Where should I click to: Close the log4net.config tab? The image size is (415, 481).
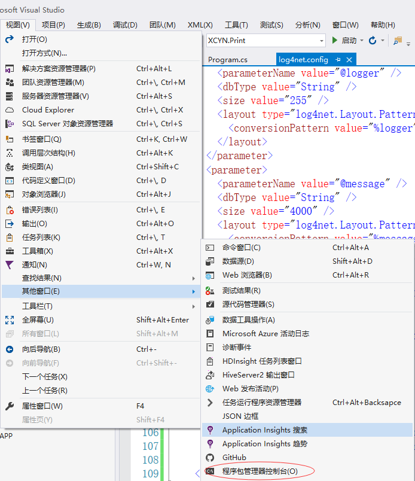point(349,59)
